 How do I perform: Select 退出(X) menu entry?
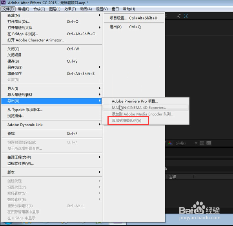[x=134, y=27]
